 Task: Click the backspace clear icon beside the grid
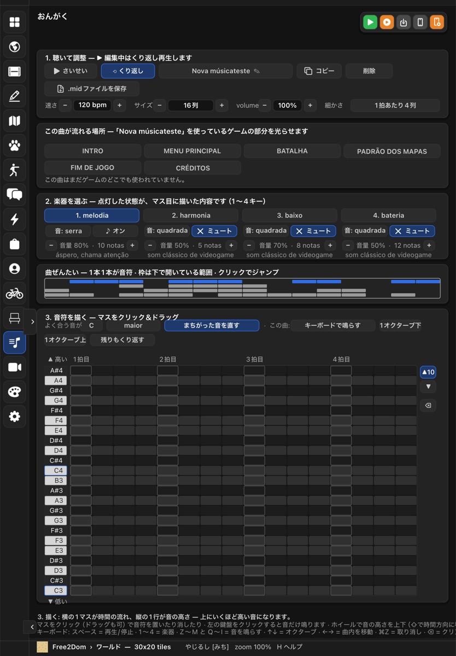tap(428, 406)
